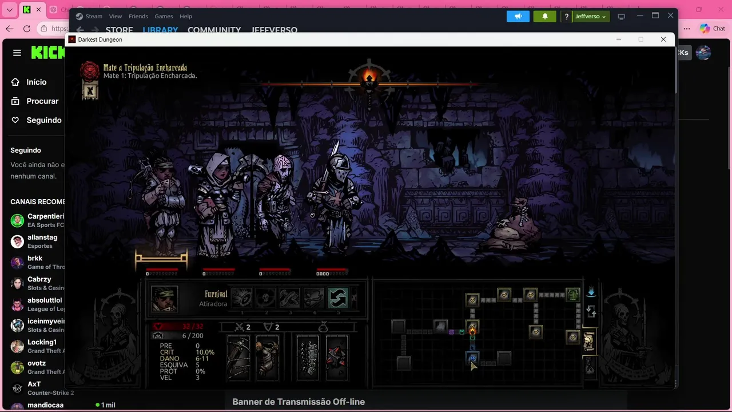Viewport: 732px width, 412px height.
Task: Click the crossbow weapon slot
Action: pos(238,358)
